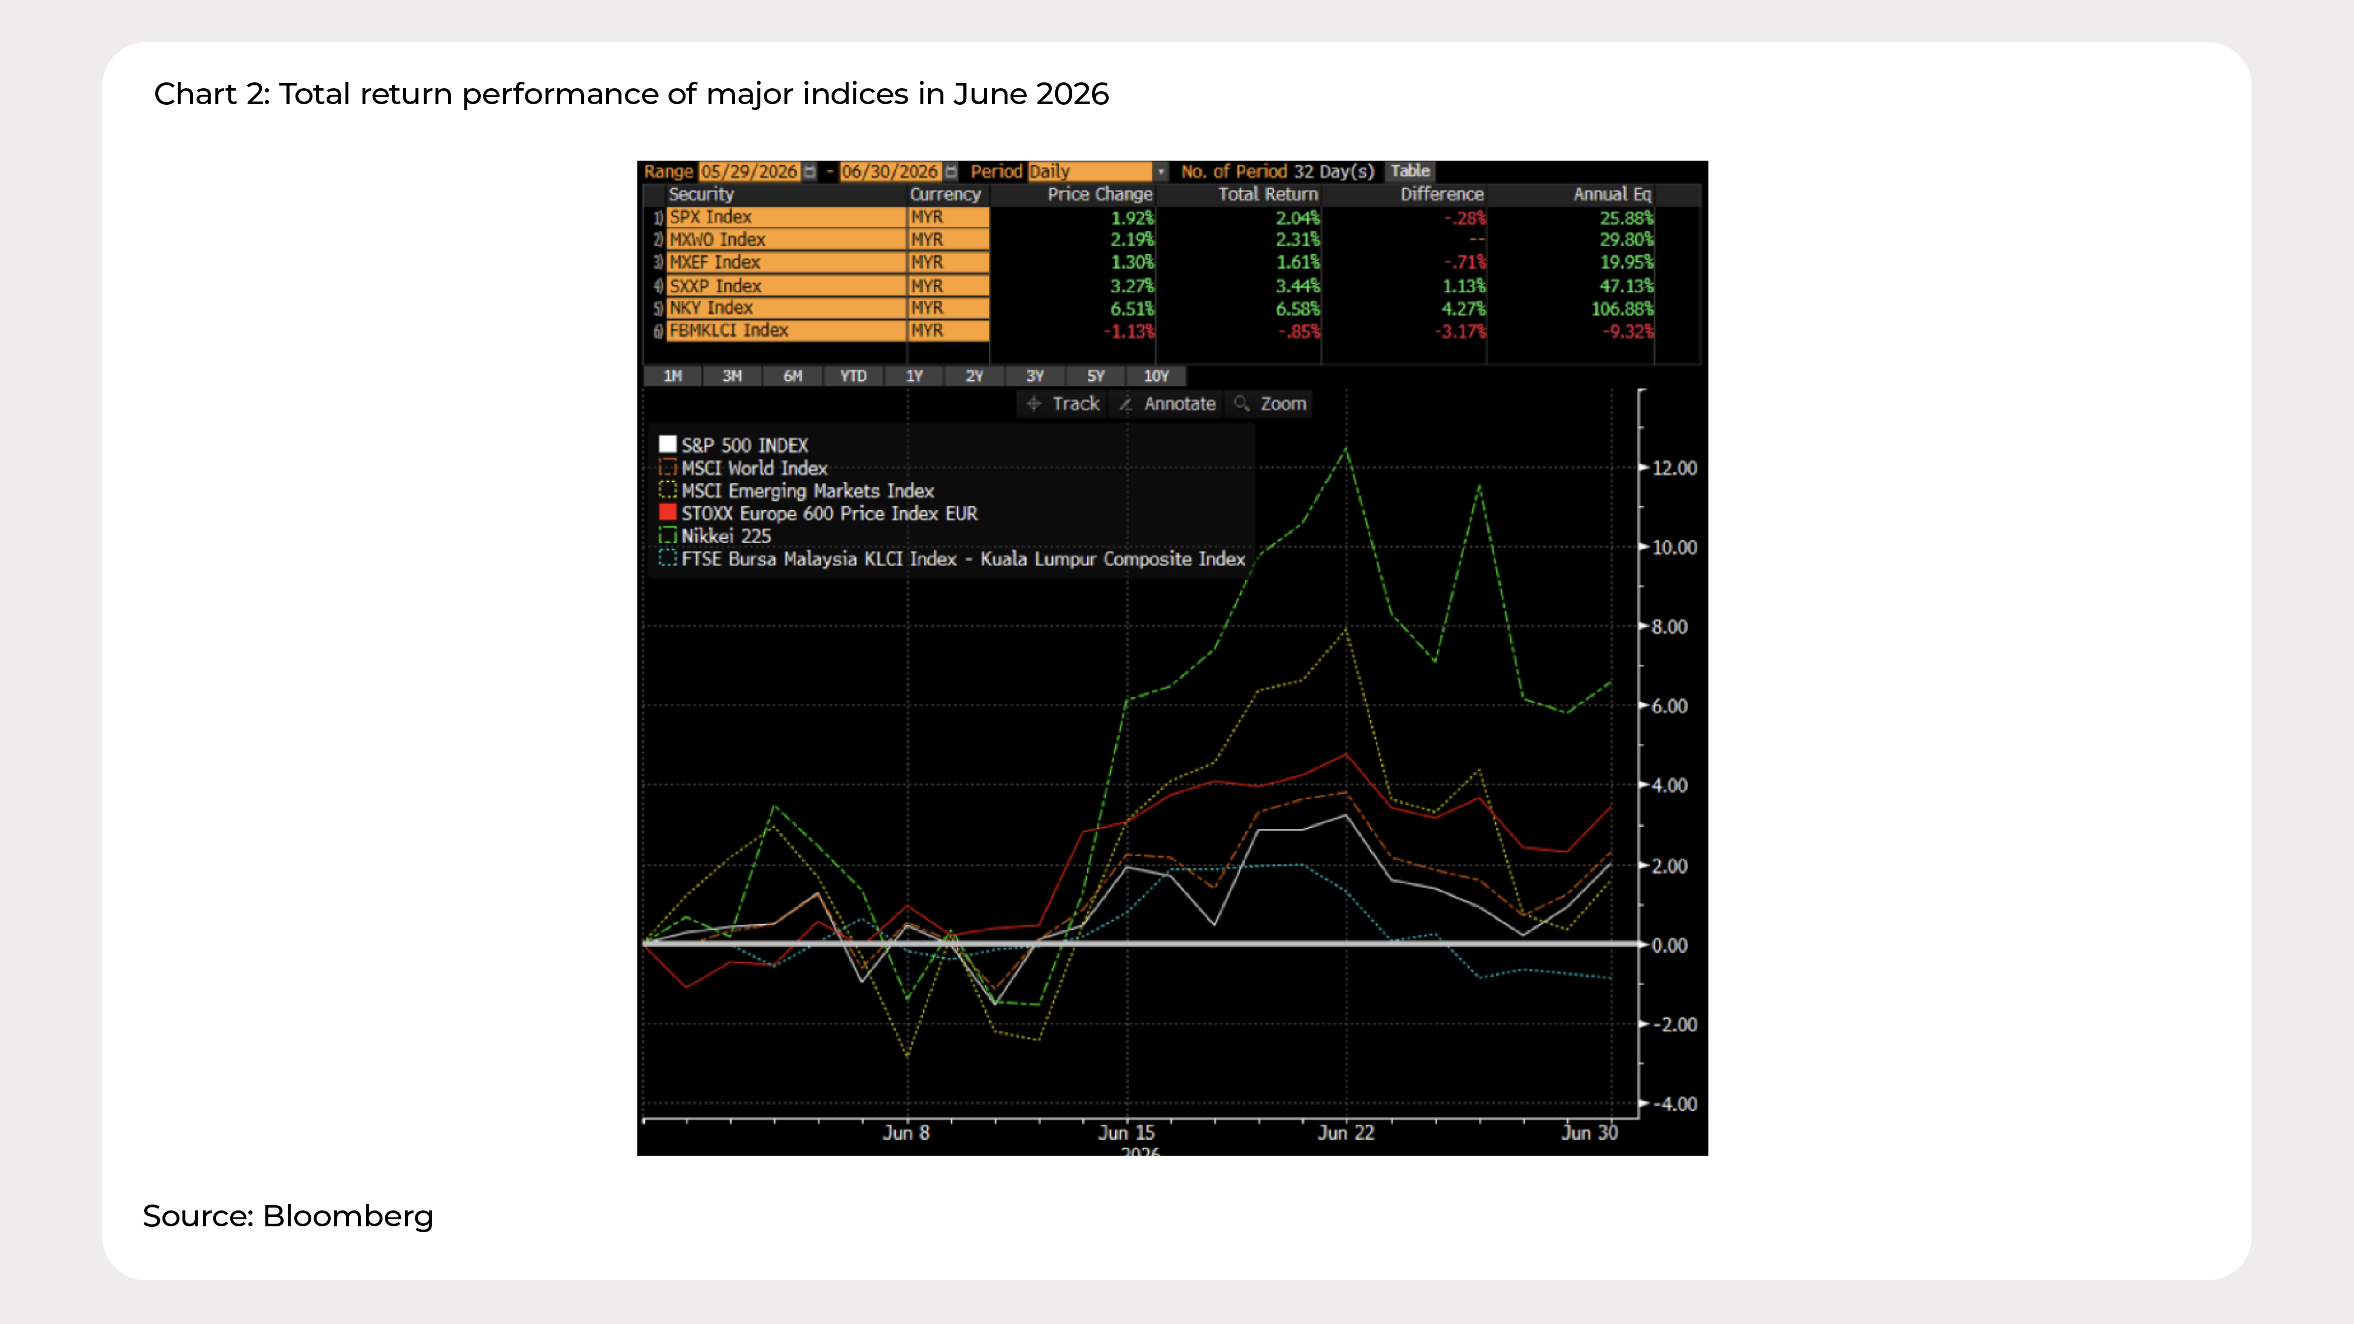Open calendar picker beside 06/30/2026 end date
The image size is (2354, 1324).
pos(950,172)
